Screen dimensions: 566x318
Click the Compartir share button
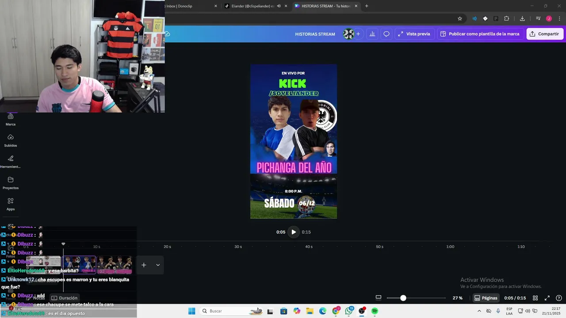(x=545, y=34)
